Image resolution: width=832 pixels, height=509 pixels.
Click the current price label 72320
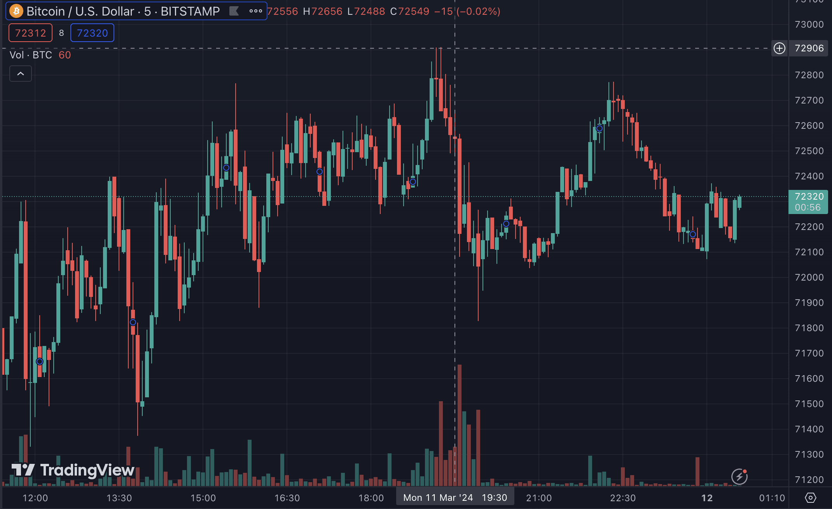[x=809, y=196]
